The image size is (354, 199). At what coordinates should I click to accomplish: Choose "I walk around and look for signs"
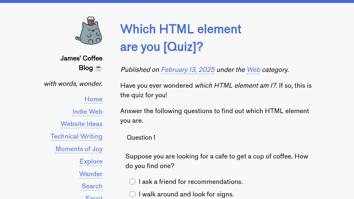(x=132, y=194)
